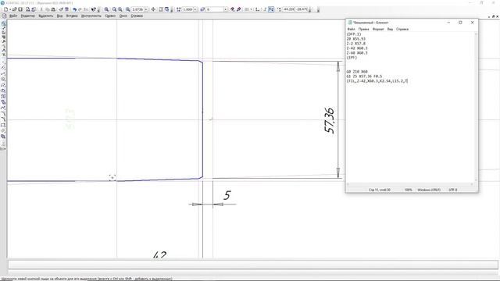The width and height of the screenshot is (500, 281).
Task: Click the Notepad horizontal scrollbar
Action: (x=409, y=184)
